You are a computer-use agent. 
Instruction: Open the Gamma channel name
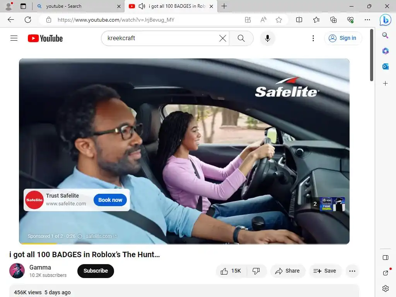tap(40, 268)
